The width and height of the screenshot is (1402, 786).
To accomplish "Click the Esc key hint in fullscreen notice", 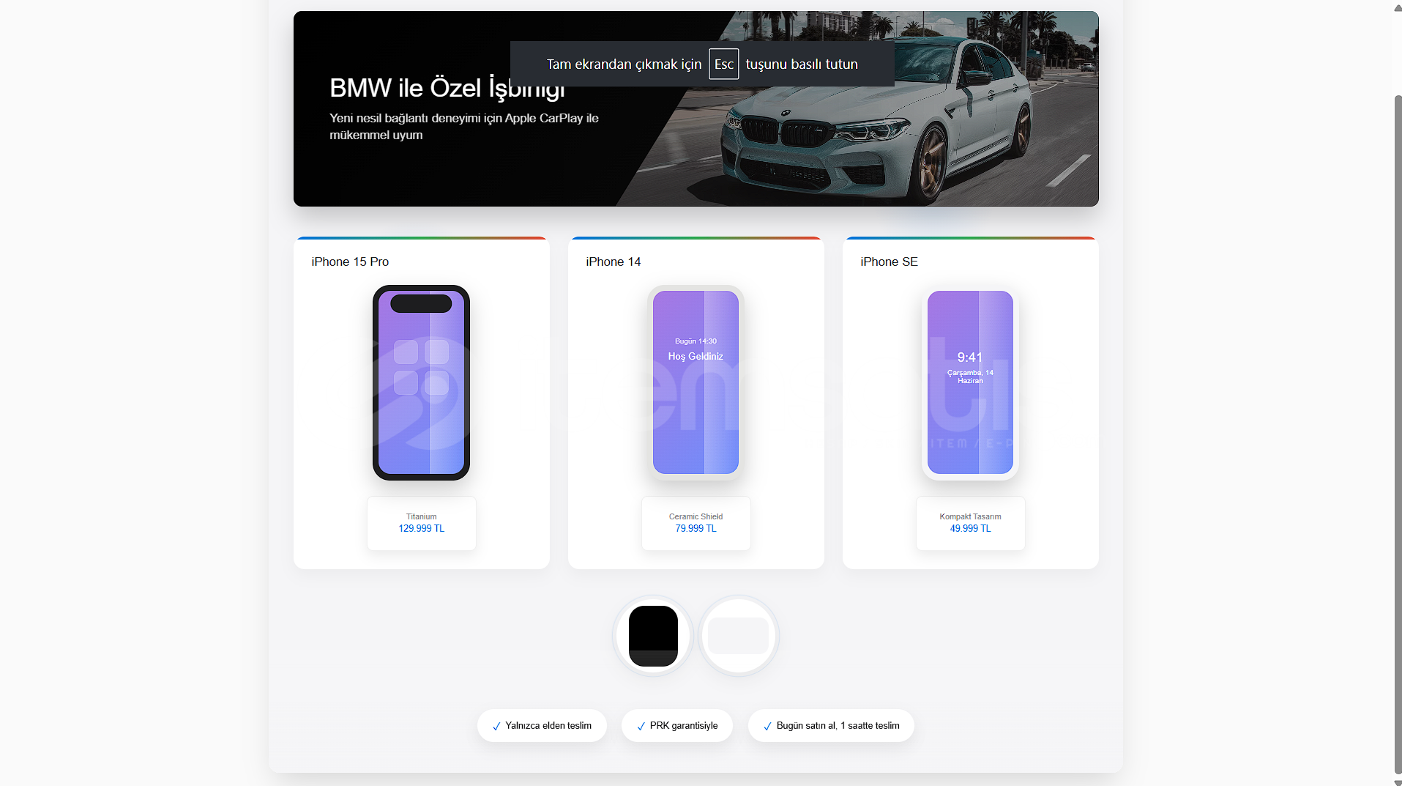I will (x=723, y=64).
